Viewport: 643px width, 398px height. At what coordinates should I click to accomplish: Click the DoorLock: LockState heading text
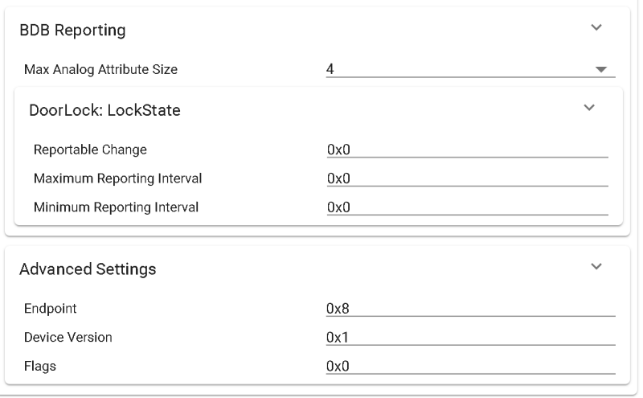pos(104,111)
